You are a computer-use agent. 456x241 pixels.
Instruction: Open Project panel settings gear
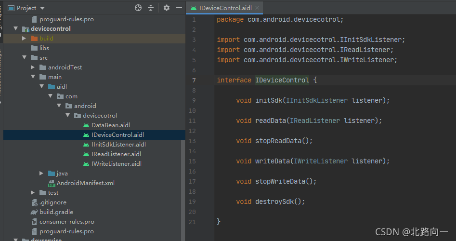[166, 8]
